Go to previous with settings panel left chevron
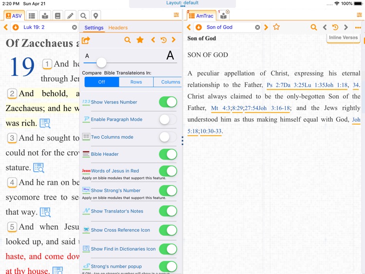The width and height of the screenshot is (365, 274). tap(153, 40)
